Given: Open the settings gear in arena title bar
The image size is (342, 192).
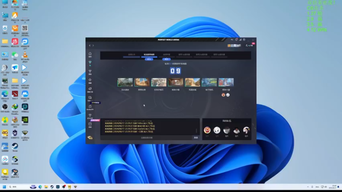Looking at the screenshot, I should [244, 40].
